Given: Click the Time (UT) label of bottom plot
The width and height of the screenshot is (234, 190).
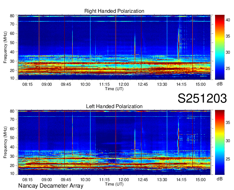Looking at the screenshot, I should pyautogui.click(x=114, y=184).
